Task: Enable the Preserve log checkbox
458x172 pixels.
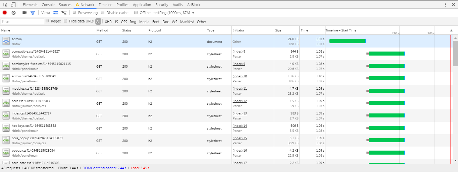Action: click(x=74, y=13)
